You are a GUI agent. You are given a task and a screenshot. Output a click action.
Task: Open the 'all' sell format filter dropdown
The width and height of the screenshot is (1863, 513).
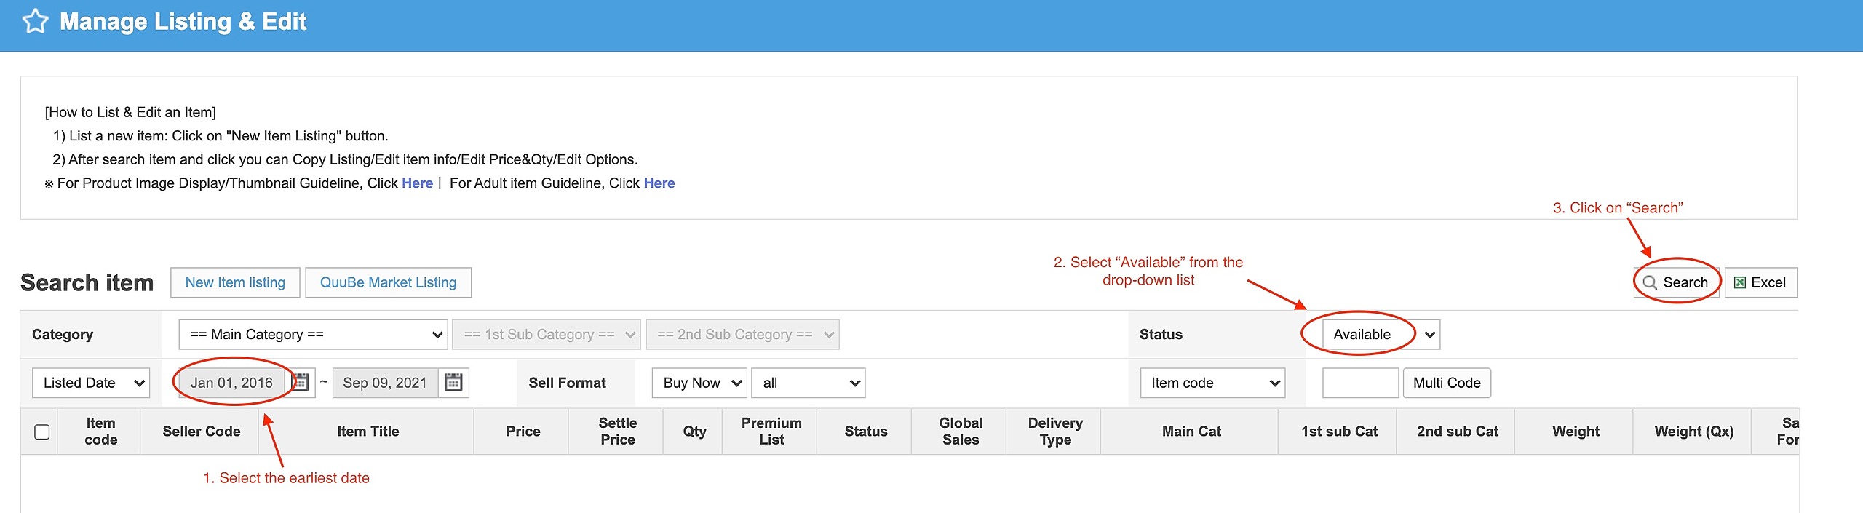coord(808,383)
